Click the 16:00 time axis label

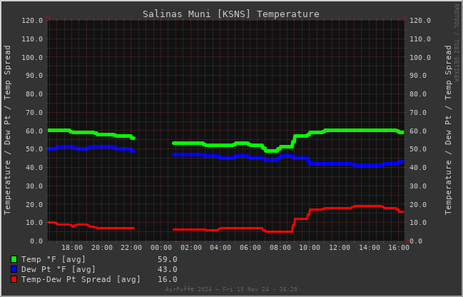[399, 247]
